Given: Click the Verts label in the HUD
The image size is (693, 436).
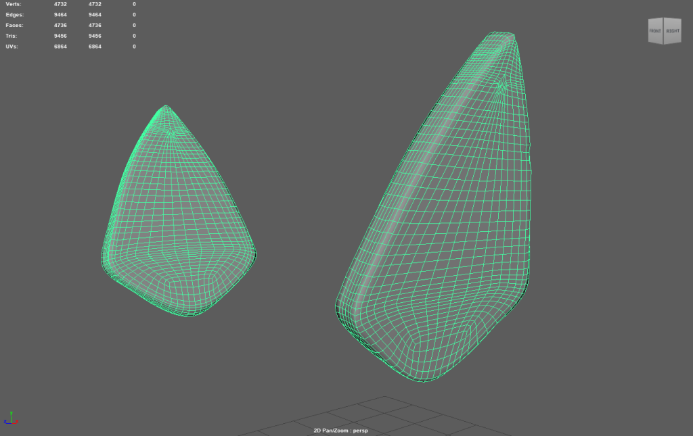Looking at the screenshot, I should coord(14,4).
